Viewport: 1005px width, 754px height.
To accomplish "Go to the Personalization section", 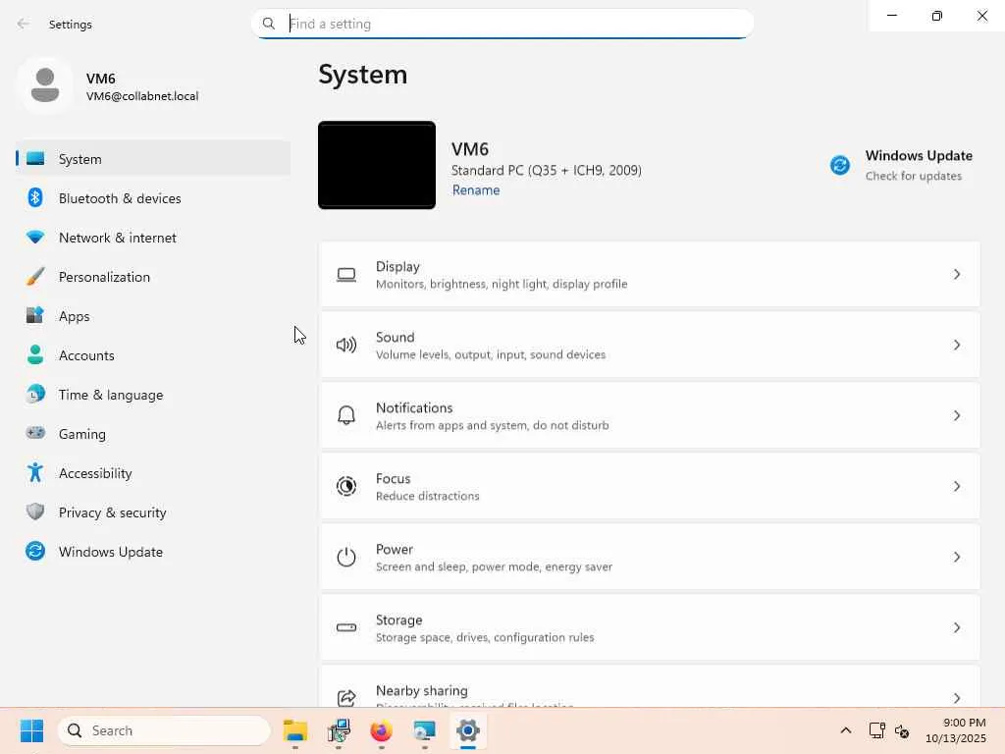I will [153, 276].
